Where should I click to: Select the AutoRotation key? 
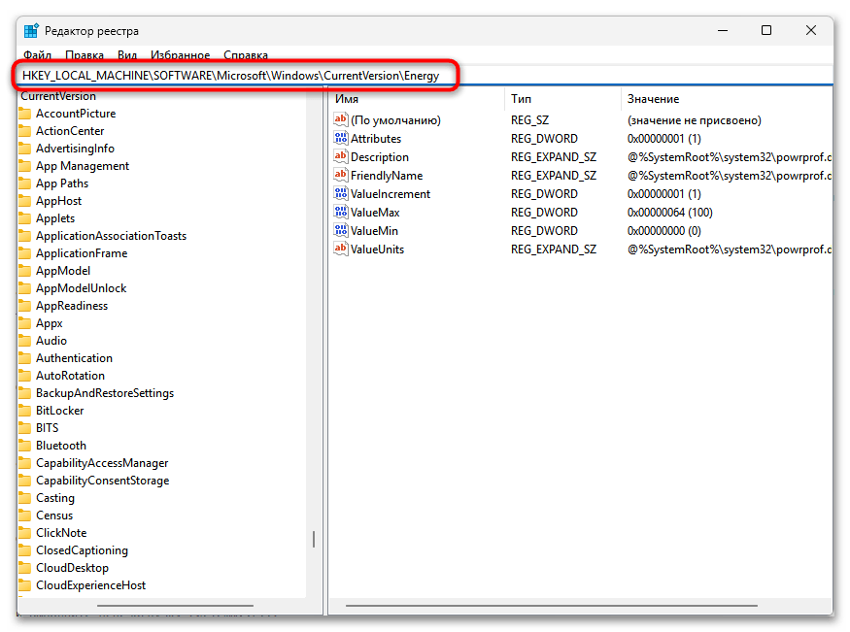[x=71, y=376]
